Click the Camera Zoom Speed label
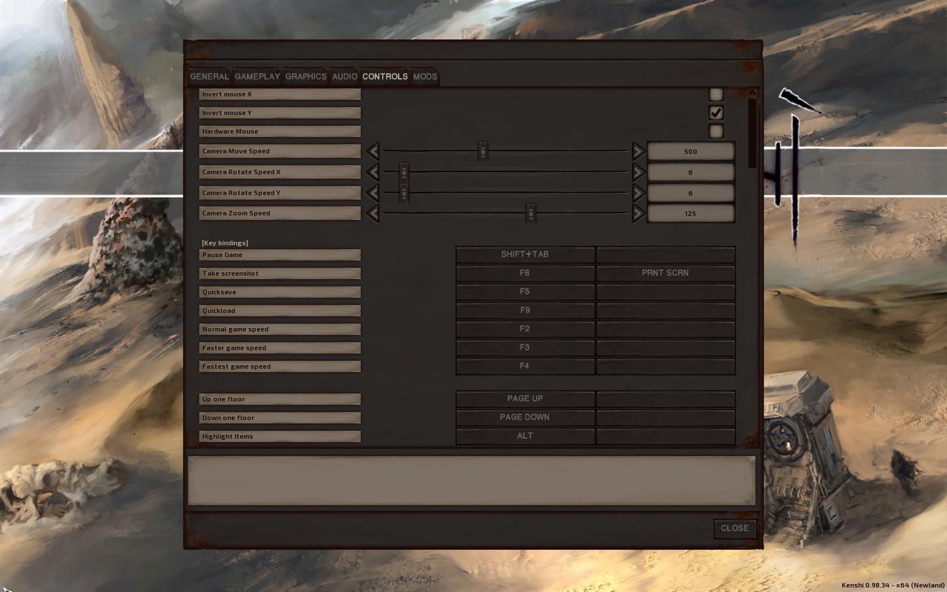 click(280, 213)
